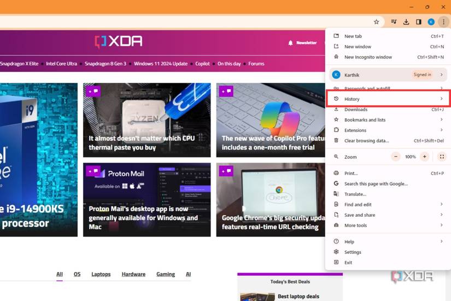The height and width of the screenshot is (301, 451).
Task: Switch to the Hardware category tab
Action: (x=133, y=274)
